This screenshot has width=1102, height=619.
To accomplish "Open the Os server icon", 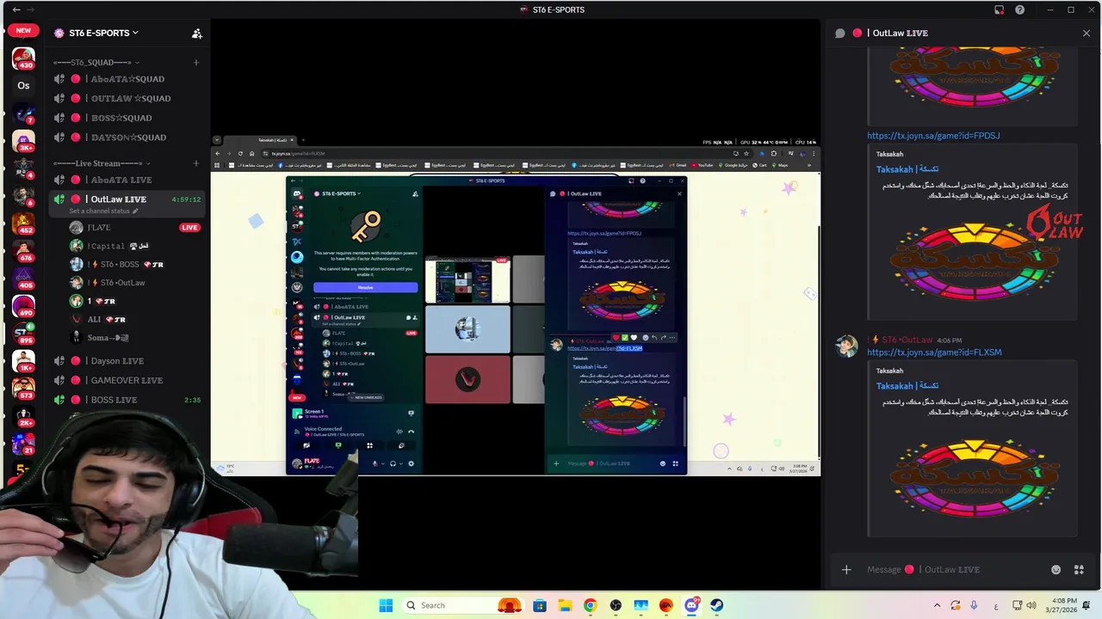I will click(23, 85).
